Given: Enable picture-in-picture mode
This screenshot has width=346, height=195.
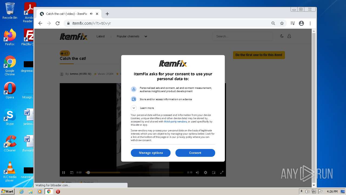Looking at the screenshot, I should pos(214,173).
